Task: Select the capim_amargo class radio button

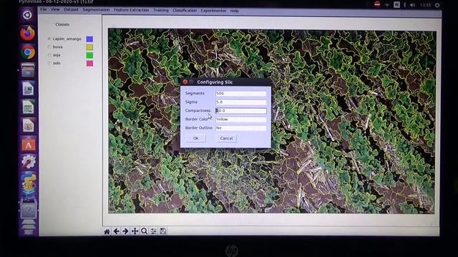Action: [49, 39]
